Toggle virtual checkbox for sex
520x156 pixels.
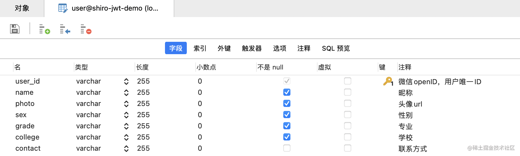point(348,114)
